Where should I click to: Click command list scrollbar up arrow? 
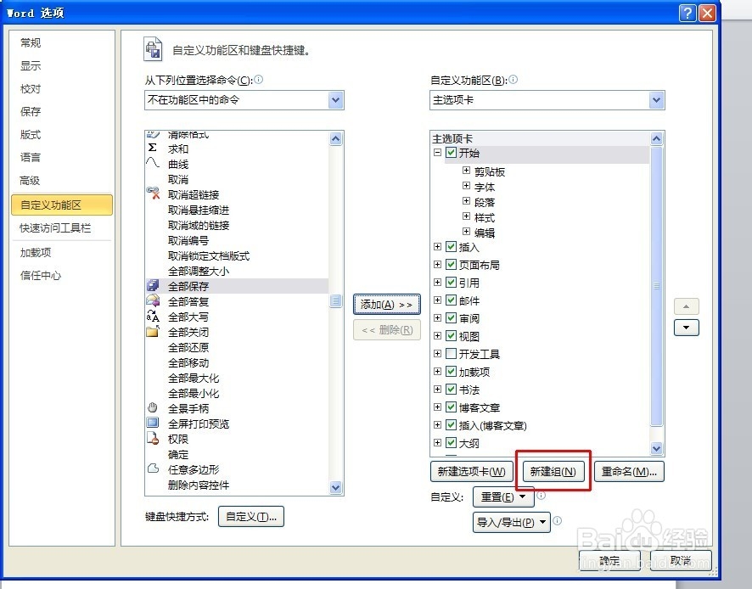(336, 139)
